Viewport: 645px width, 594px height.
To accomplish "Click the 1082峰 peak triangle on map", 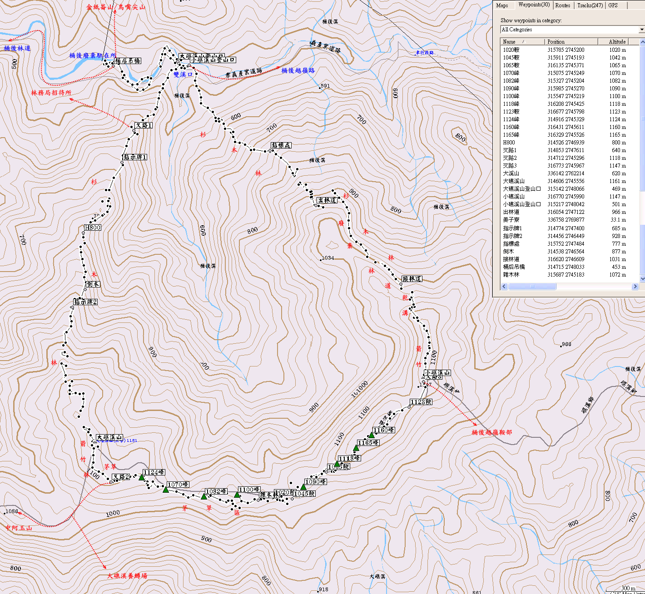I will click(x=204, y=496).
